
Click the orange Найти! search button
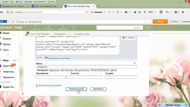(160, 22)
